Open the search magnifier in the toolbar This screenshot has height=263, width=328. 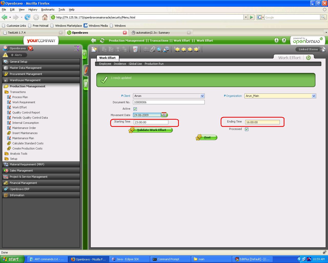pyautogui.click(x=159, y=49)
